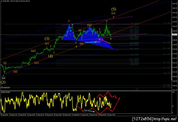178x122 pixels.
Task: Click the highlighted current price marker on price scale
Action: click(175, 34)
